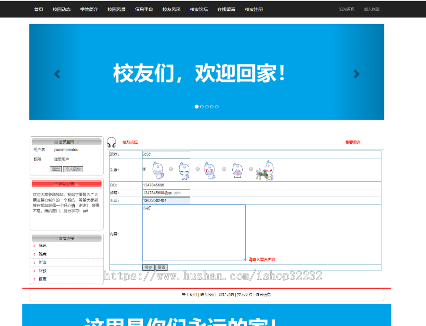
Task: Click the right carousel navigation arrow
Action: pos(356,73)
